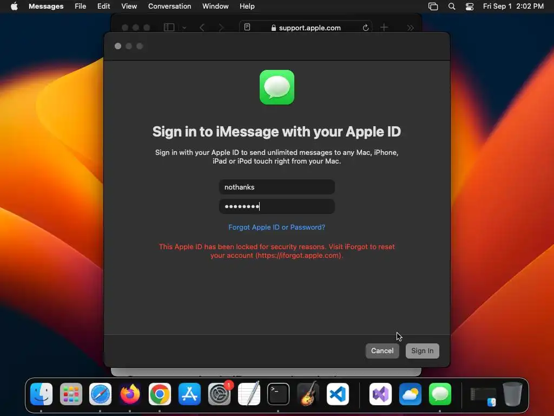The width and height of the screenshot is (554, 416).
Task: Open the Apple menu
Action: click(14, 6)
